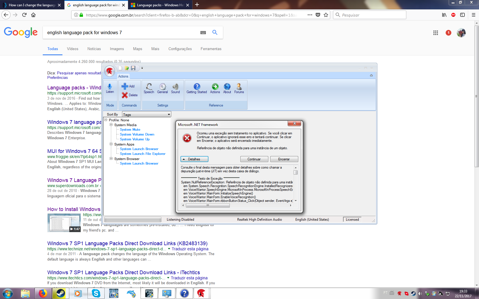Collapse the Detalhes section in the error dialog
Screen dimensions: 479x299
pyautogui.click(x=194, y=159)
